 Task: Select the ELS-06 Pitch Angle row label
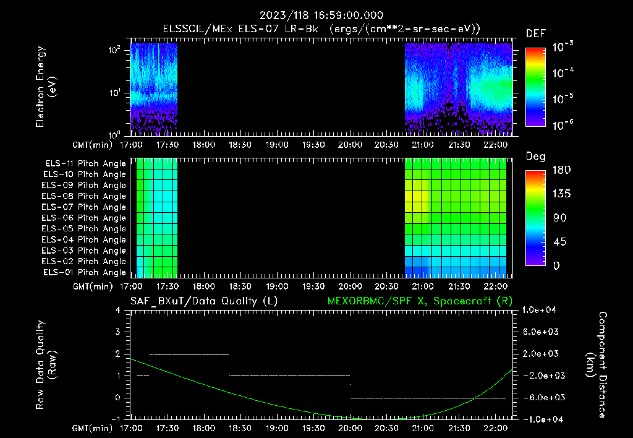83,218
